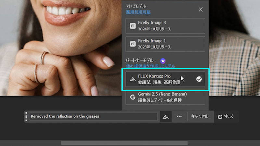Screen dimensions: 260x146
Task: Open the model picker in taskbar
Action: pyautogui.click(x=165, y=117)
